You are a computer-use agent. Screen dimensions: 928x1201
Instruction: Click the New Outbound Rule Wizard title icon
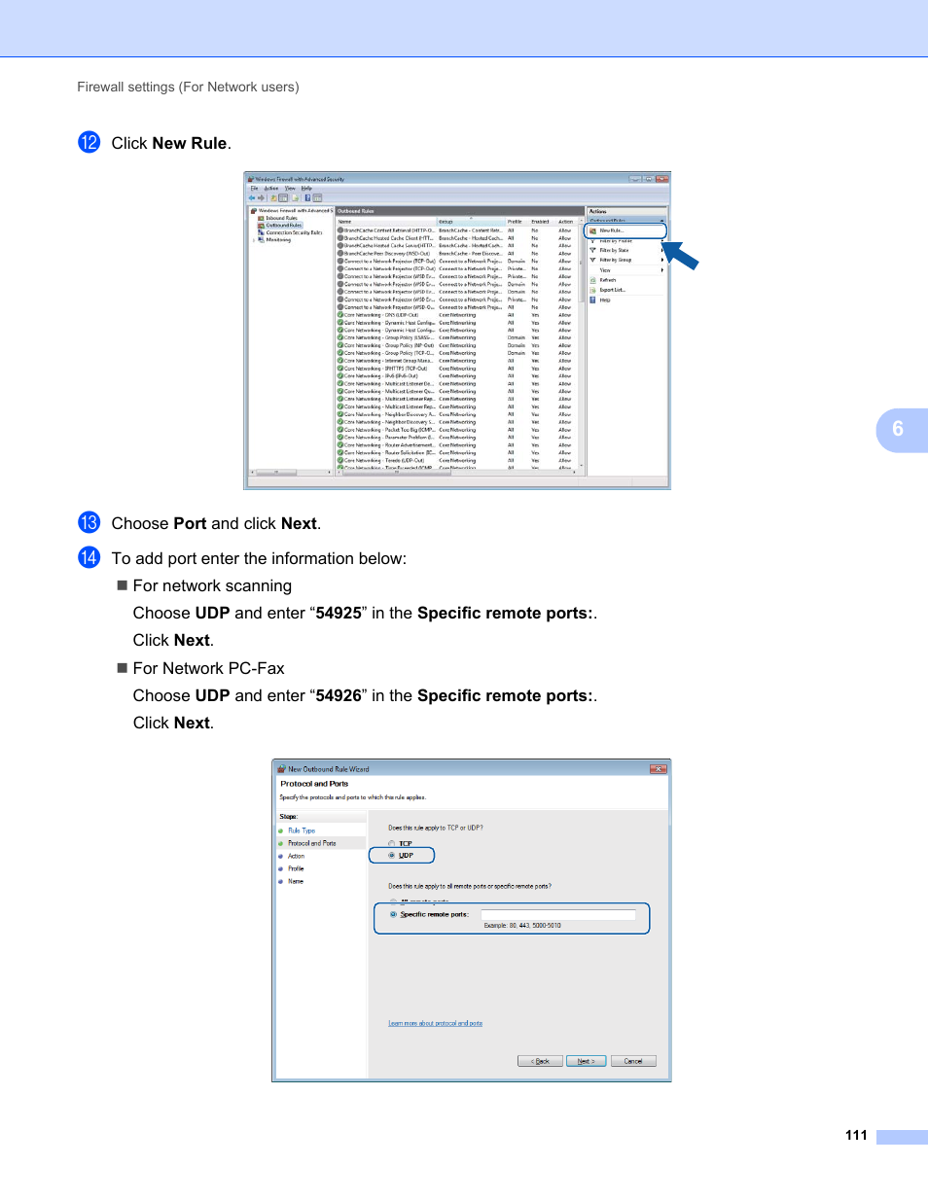(281, 768)
